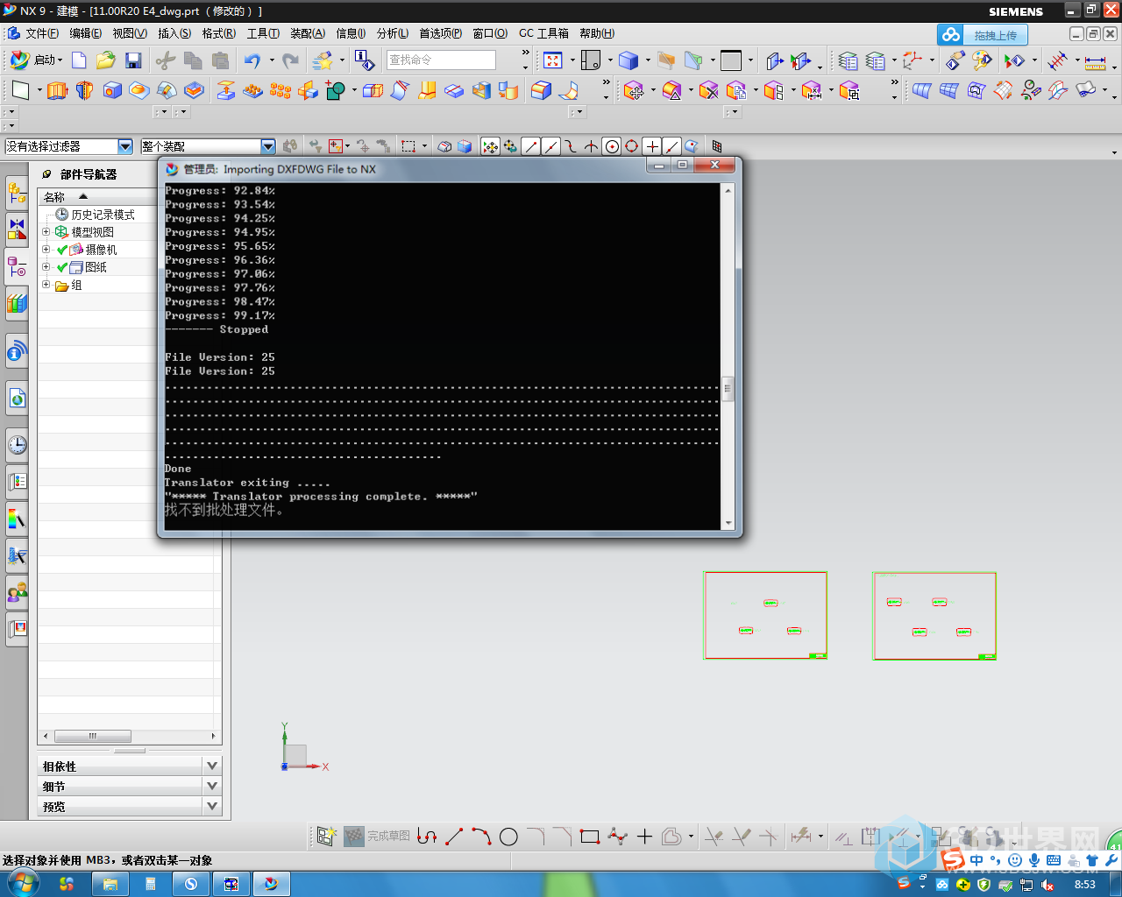
Task: Expand the 摄像机 tree node
Action: click(46, 250)
